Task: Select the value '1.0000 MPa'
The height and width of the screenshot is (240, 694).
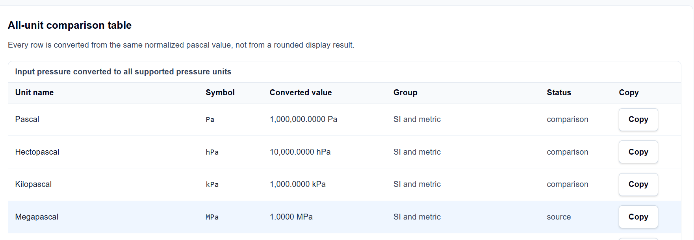Action: 291,217
